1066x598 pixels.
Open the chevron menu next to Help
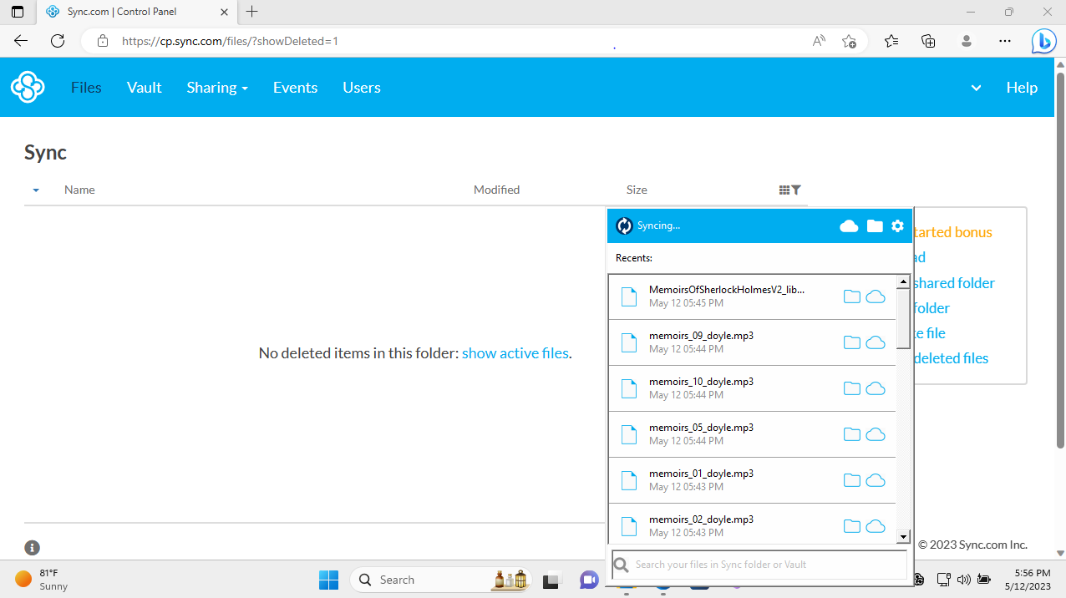pos(975,87)
